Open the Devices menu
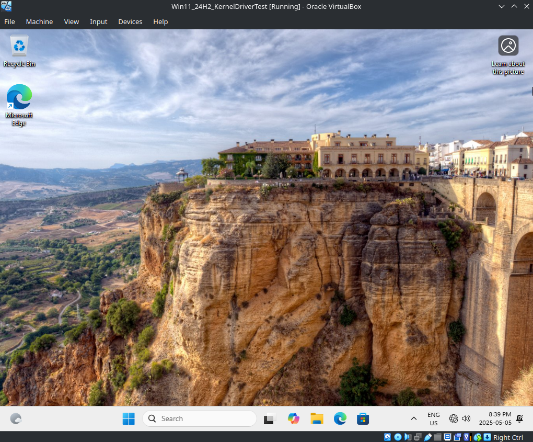The width and height of the screenshot is (533, 442). click(x=130, y=21)
